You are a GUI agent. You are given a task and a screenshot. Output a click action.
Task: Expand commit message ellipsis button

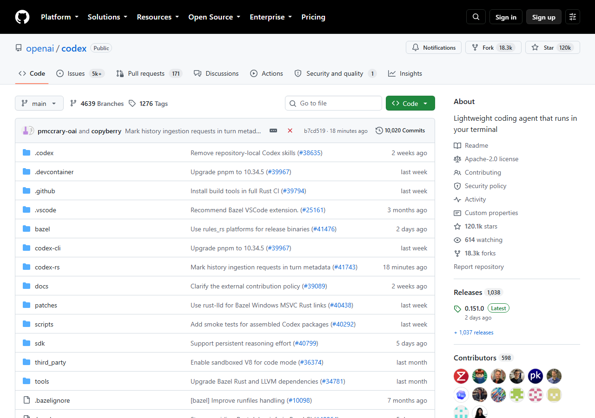(273, 131)
